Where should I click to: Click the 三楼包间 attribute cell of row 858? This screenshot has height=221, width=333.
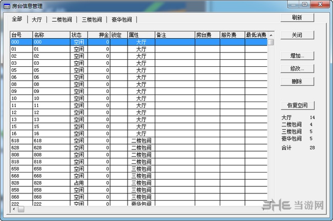click(141, 190)
